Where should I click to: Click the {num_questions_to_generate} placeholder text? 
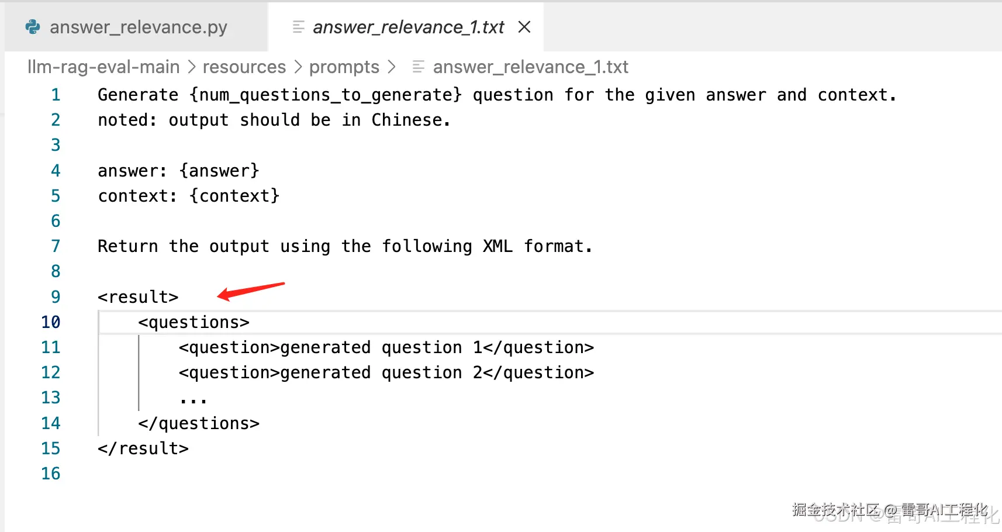326,95
